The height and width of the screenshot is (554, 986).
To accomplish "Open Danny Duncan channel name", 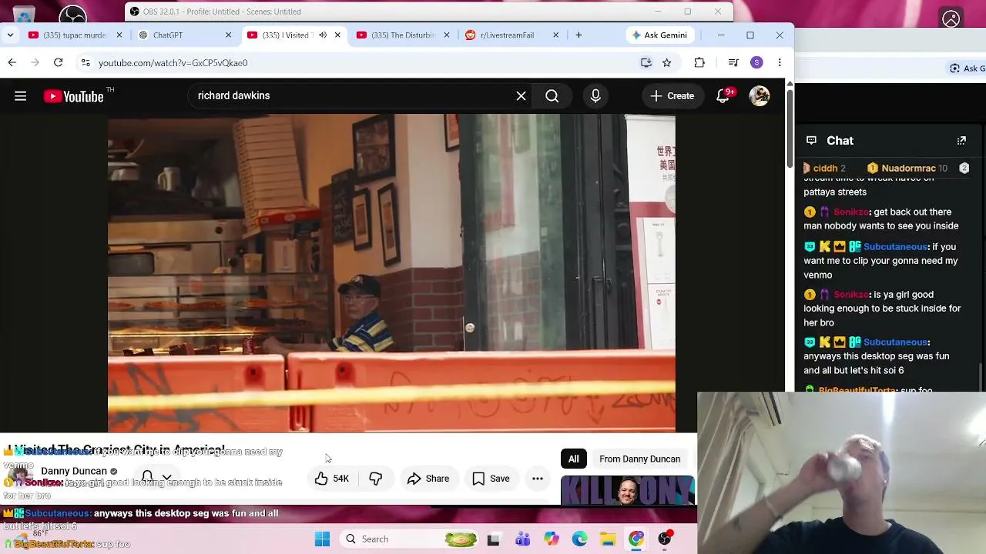I will pyautogui.click(x=74, y=471).
